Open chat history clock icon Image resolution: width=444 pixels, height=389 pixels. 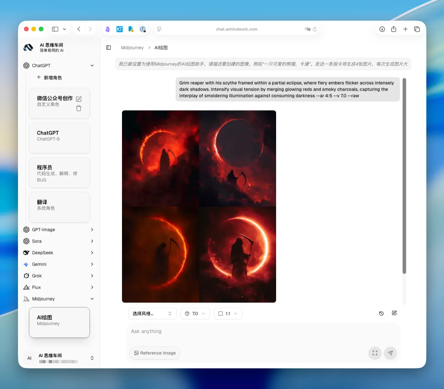pyautogui.click(x=381, y=313)
